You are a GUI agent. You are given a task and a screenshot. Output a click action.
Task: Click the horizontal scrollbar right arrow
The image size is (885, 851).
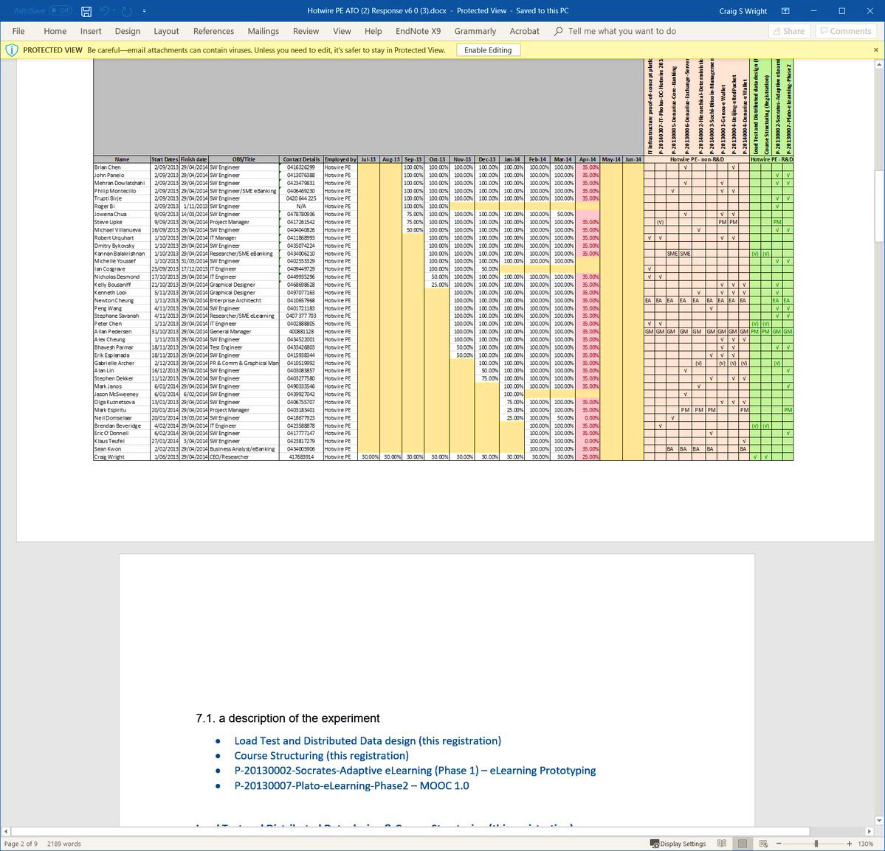click(869, 831)
